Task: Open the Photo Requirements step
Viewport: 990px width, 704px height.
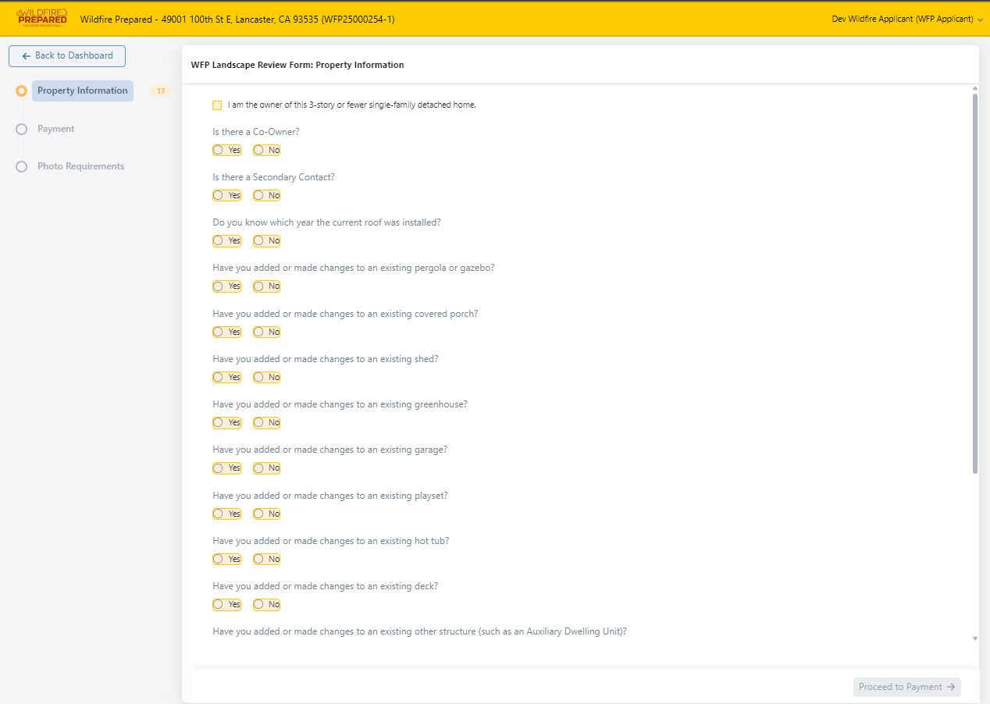Action: (80, 166)
